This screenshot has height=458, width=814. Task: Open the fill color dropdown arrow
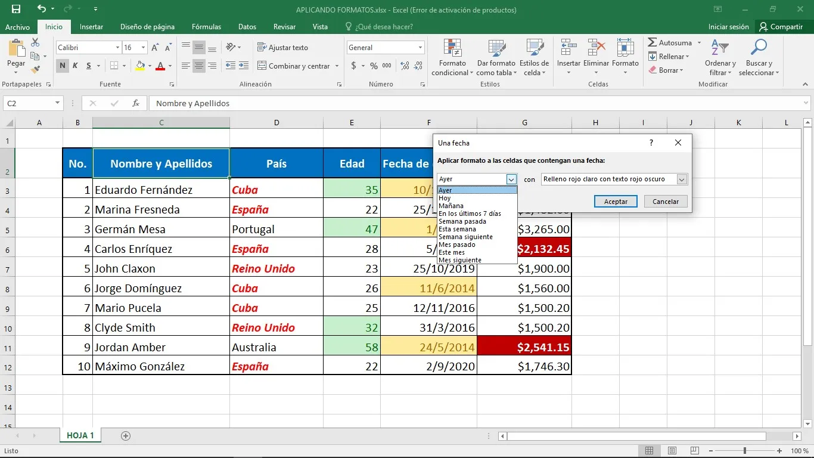150,66
